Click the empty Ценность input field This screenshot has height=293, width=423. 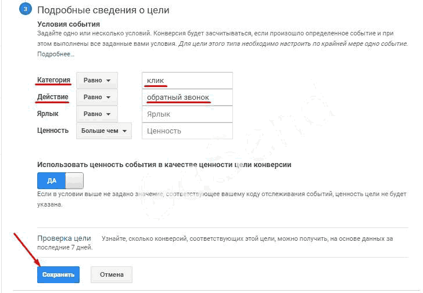(187, 131)
